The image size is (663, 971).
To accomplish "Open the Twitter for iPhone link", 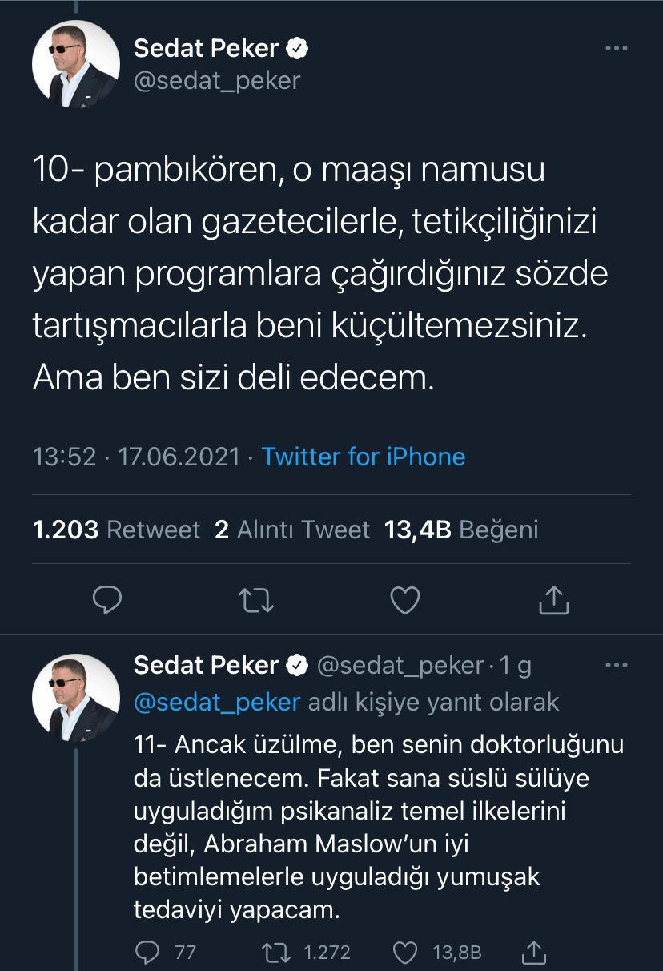I will pyautogui.click(x=363, y=457).
